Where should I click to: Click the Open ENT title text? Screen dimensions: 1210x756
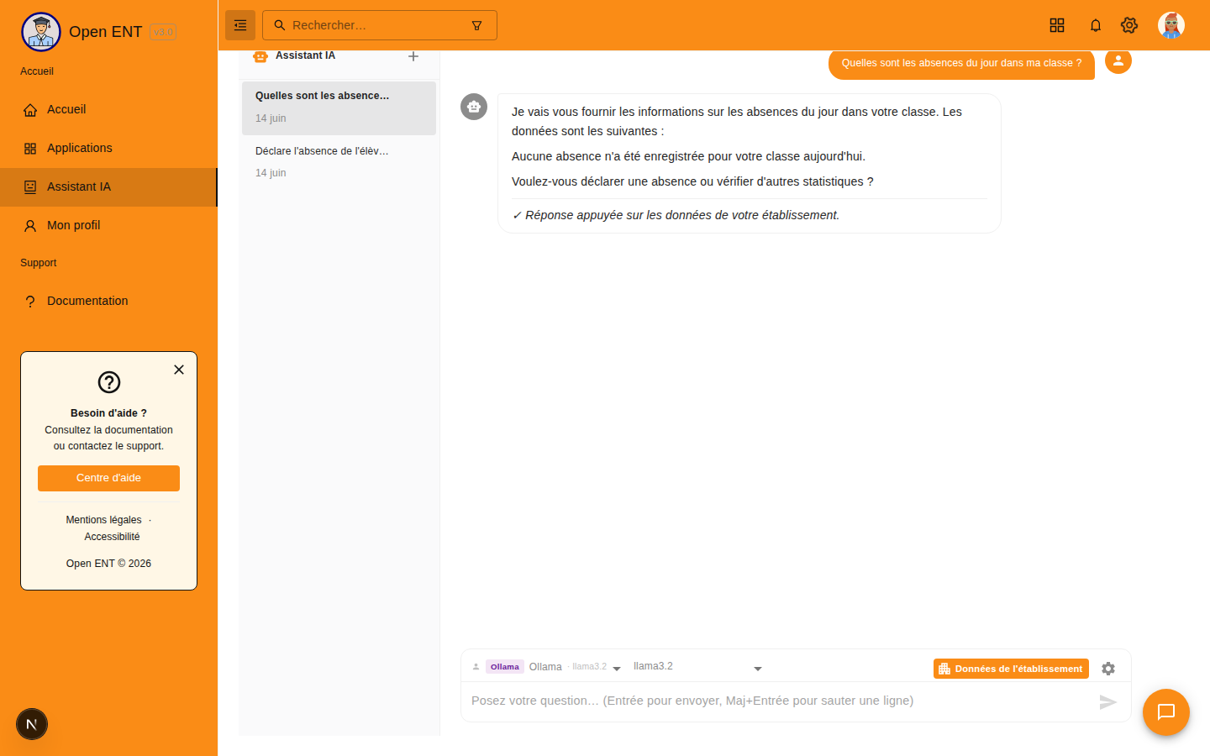click(x=106, y=32)
